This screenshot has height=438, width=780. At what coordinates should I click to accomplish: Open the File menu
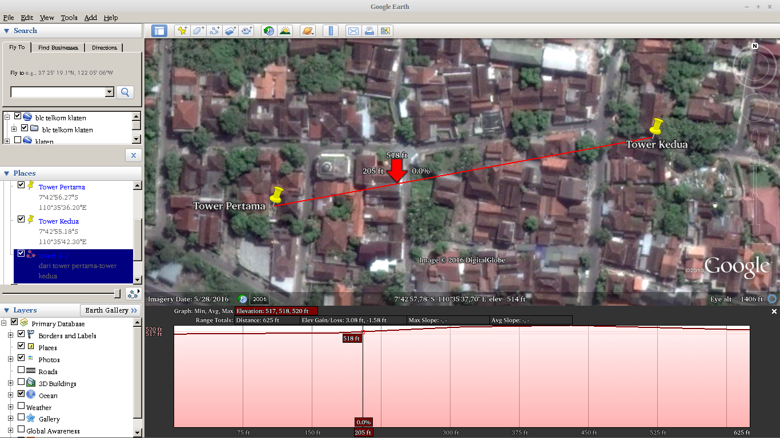pyautogui.click(x=9, y=18)
